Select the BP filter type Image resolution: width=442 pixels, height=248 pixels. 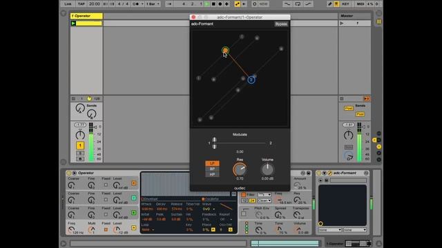(212, 169)
